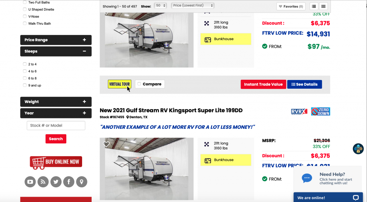Switch to grid view layout
367x202 pixels.
pos(323,6)
